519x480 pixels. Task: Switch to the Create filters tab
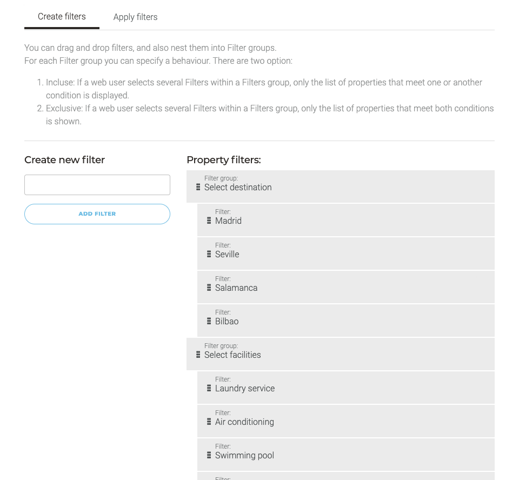pyautogui.click(x=62, y=17)
